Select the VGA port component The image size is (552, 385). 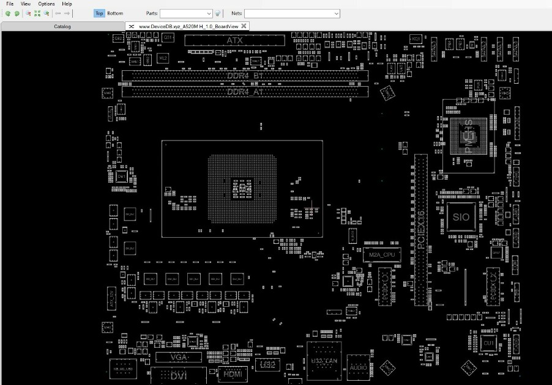179,358
